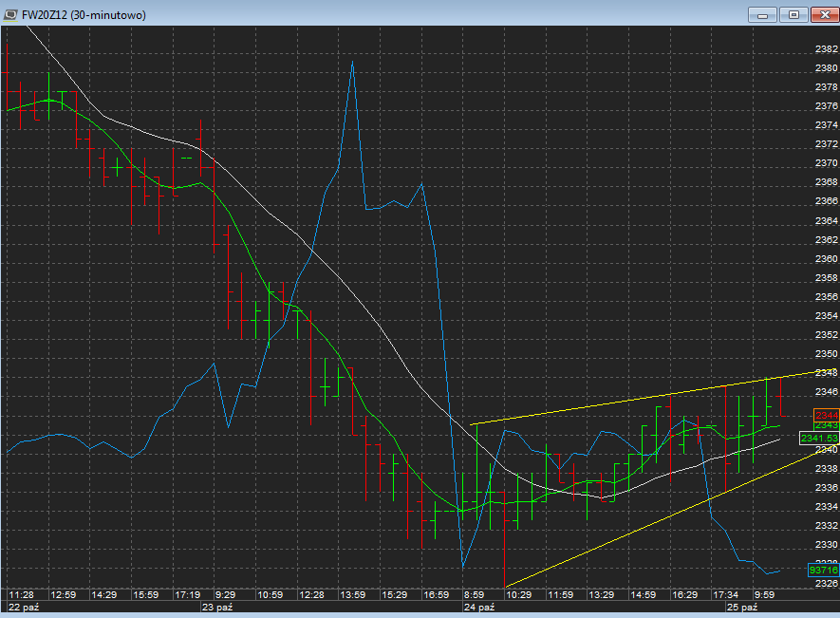This screenshot has height=618, width=840.
Task: Click the 22 paź date marker
Action: [22, 607]
